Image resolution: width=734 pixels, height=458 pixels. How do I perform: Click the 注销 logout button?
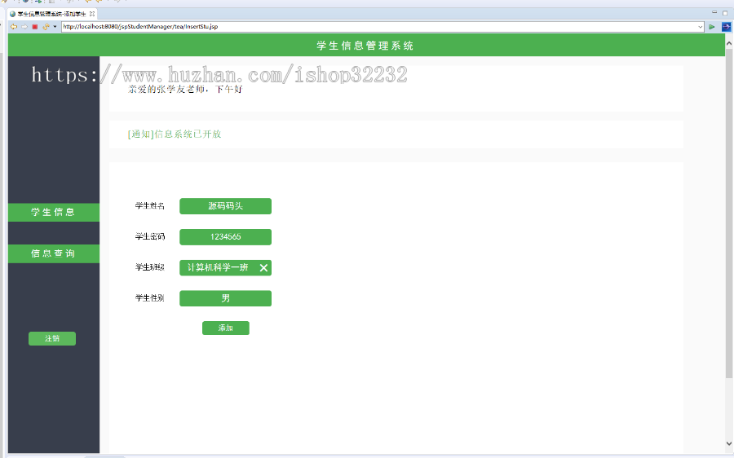tap(52, 338)
